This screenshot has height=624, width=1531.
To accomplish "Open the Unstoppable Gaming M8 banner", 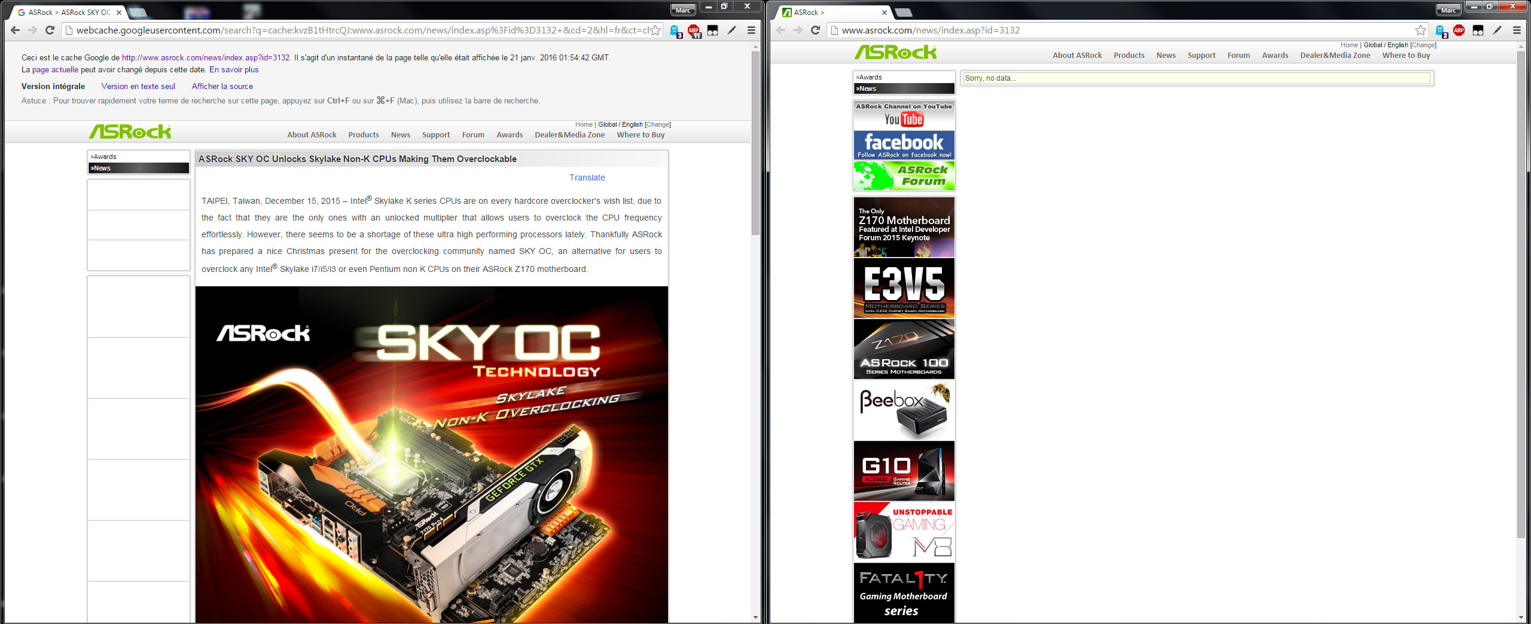I will (904, 532).
